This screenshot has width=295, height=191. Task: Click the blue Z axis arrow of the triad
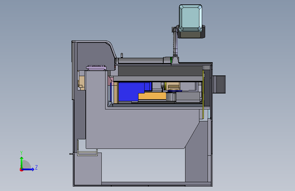coord(29,169)
